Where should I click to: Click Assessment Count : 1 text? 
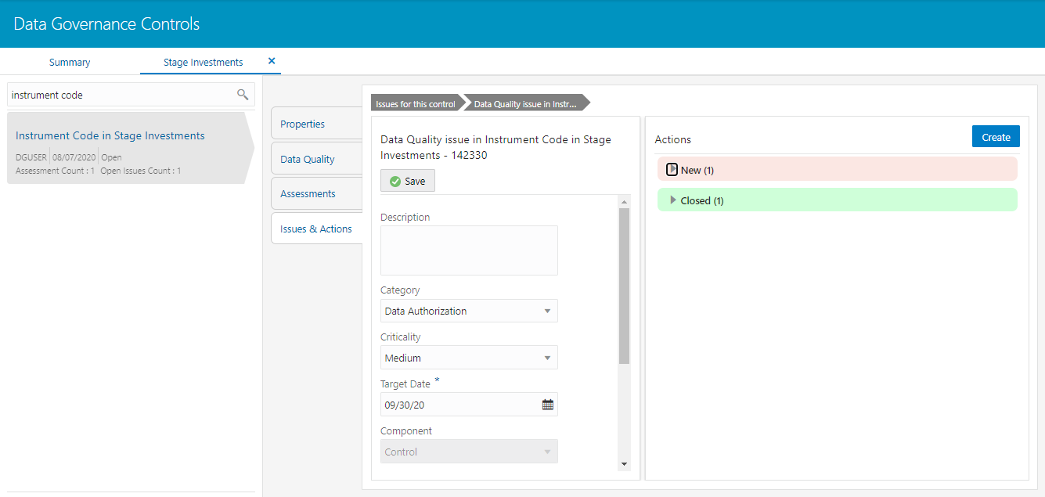[x=55, y=171]
